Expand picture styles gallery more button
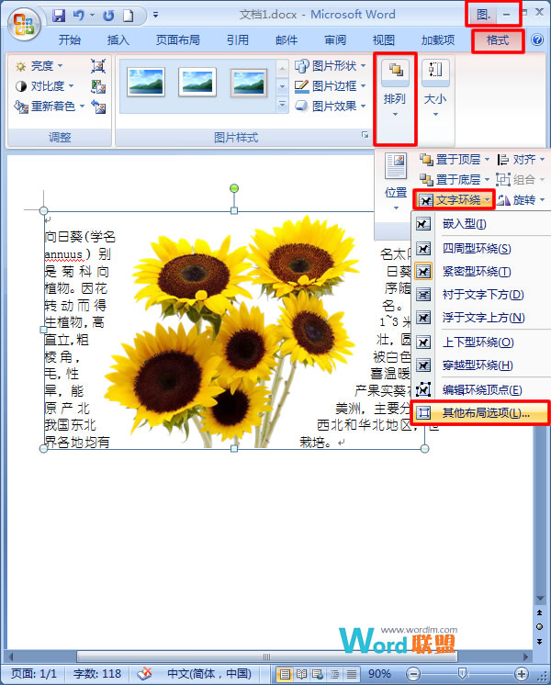This screenshot has width=551, height=685. click(x=282, y=105)
